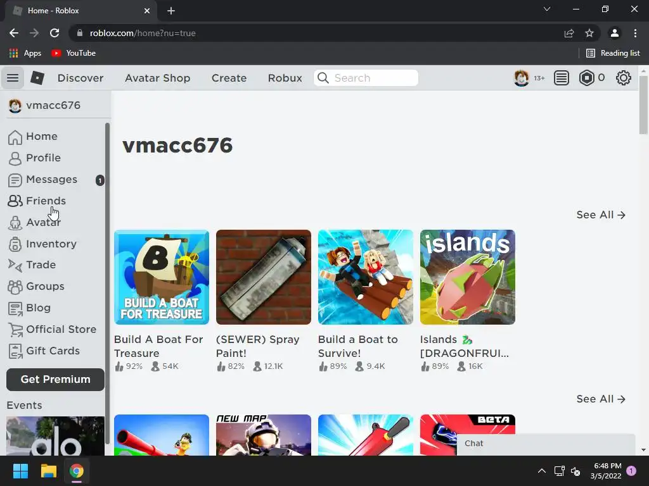Viewport: 649px width, 486px height.
Task: Bookmark this page with the star
Action: pyautogui.click(x=589, y=33)
